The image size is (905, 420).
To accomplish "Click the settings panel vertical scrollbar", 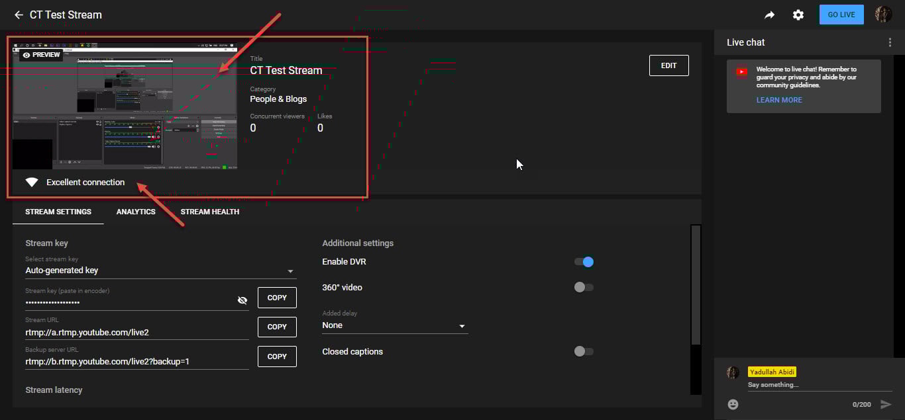I will click(696, 285).
